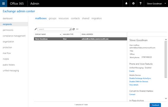The image size is (168, 107).
Task: Open dashboard in left navigation
Action: tap(7, 19)
